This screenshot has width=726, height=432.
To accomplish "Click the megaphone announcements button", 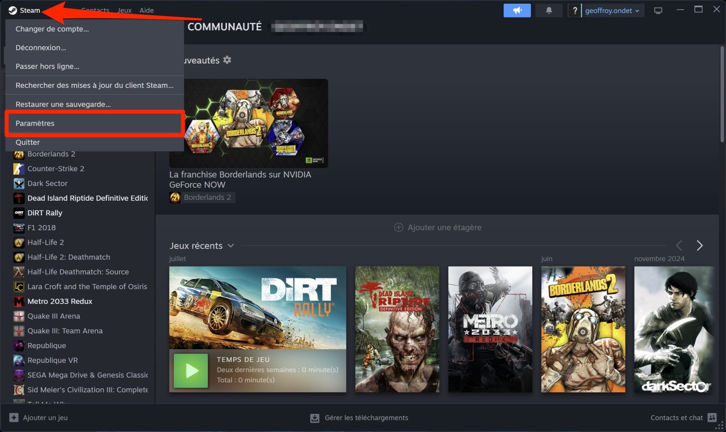I will pyautogui.click(x=517, y=10).
